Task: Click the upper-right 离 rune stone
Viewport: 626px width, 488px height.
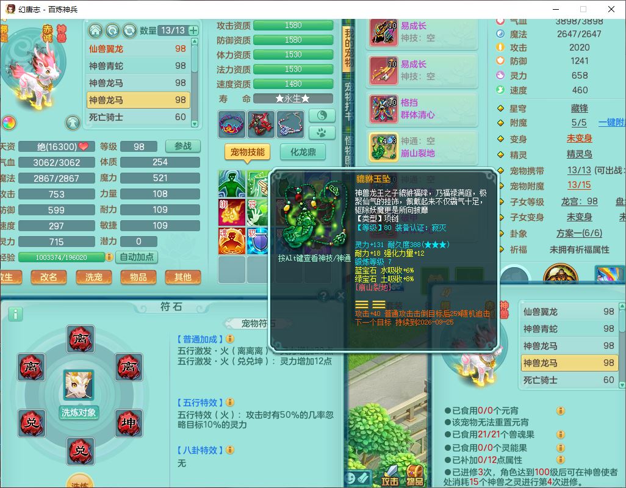Action: [129, 367]
